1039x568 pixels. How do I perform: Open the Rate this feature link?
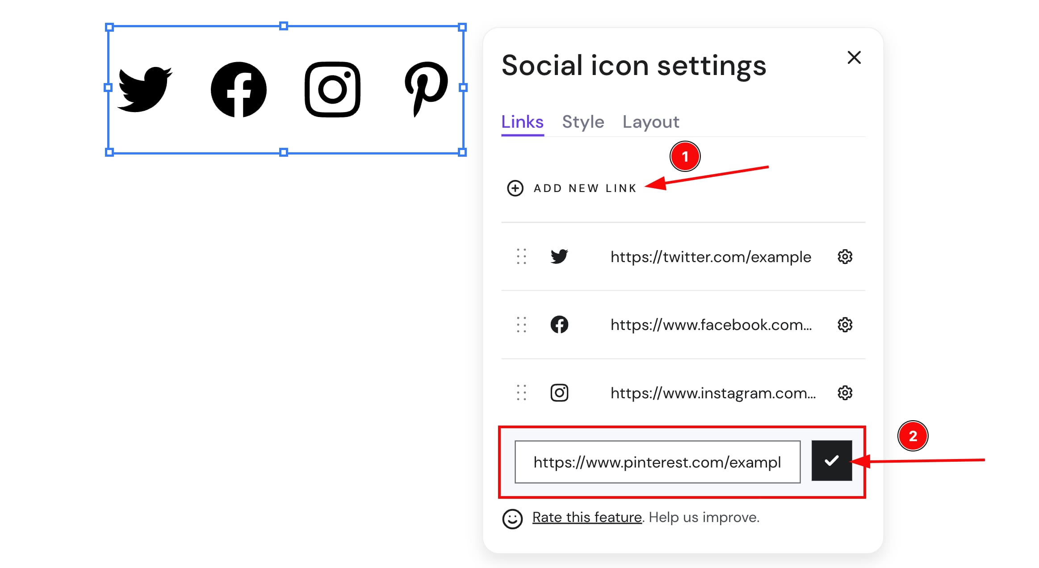(x=587, y=517)
